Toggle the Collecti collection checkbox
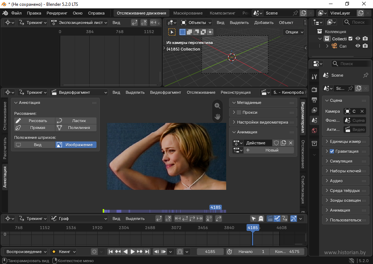This screenshot has height=264, width=373. (350, 39)
